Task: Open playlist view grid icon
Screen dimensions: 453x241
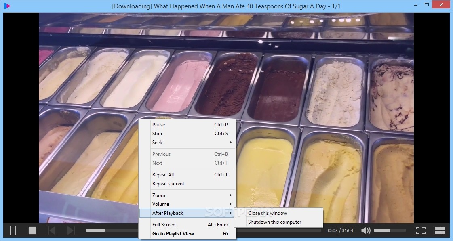Action: (x=440, y=231)
